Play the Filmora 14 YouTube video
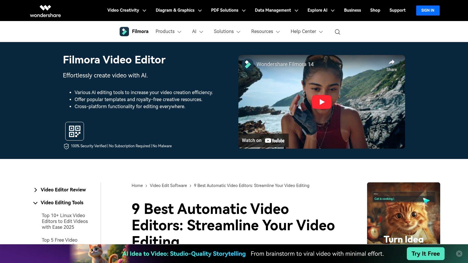This screenshot has width=468, height=263. pyautogui.click(x=321, y=102)
